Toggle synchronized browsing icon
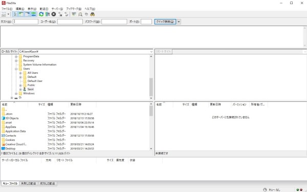Image resolution: width=307 pixels, height=192 pixels. point(86,14)
